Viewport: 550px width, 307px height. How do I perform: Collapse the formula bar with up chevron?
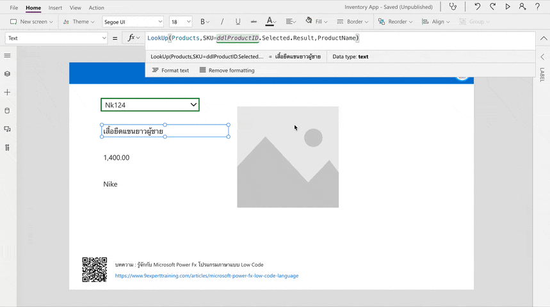tap(544, 38)
